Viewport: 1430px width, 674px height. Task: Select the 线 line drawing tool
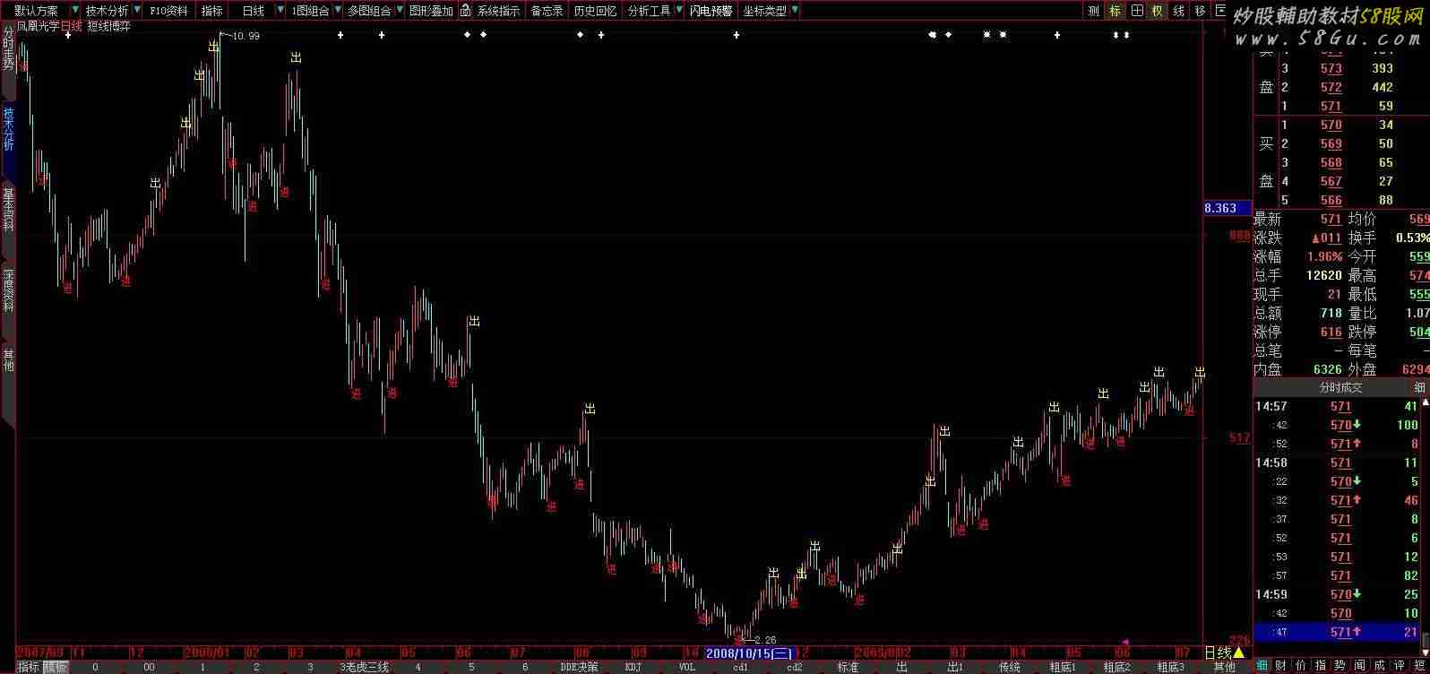pos(1179,11)
